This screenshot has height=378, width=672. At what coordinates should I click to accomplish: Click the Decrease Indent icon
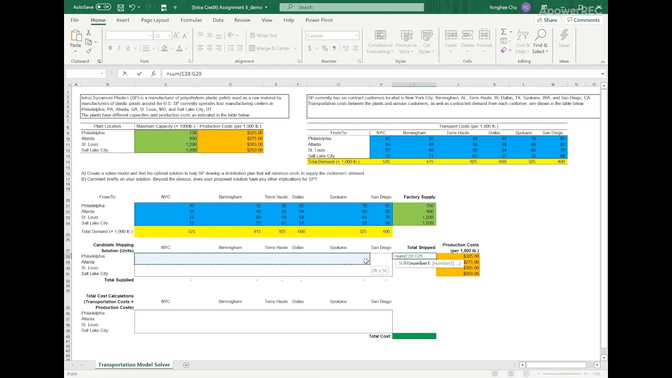coord(230,48)
